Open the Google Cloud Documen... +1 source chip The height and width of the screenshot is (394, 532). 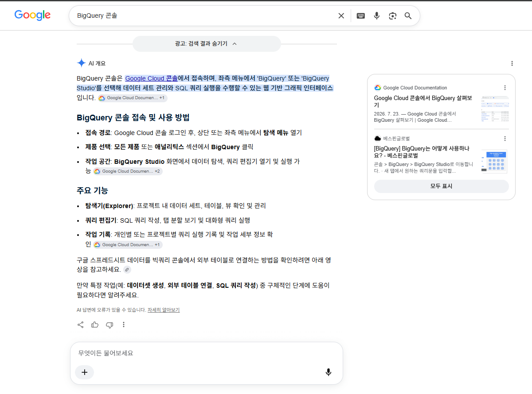click(133, 98)
